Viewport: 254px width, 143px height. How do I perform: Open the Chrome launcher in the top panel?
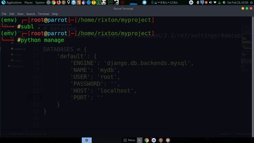[54, 2]
